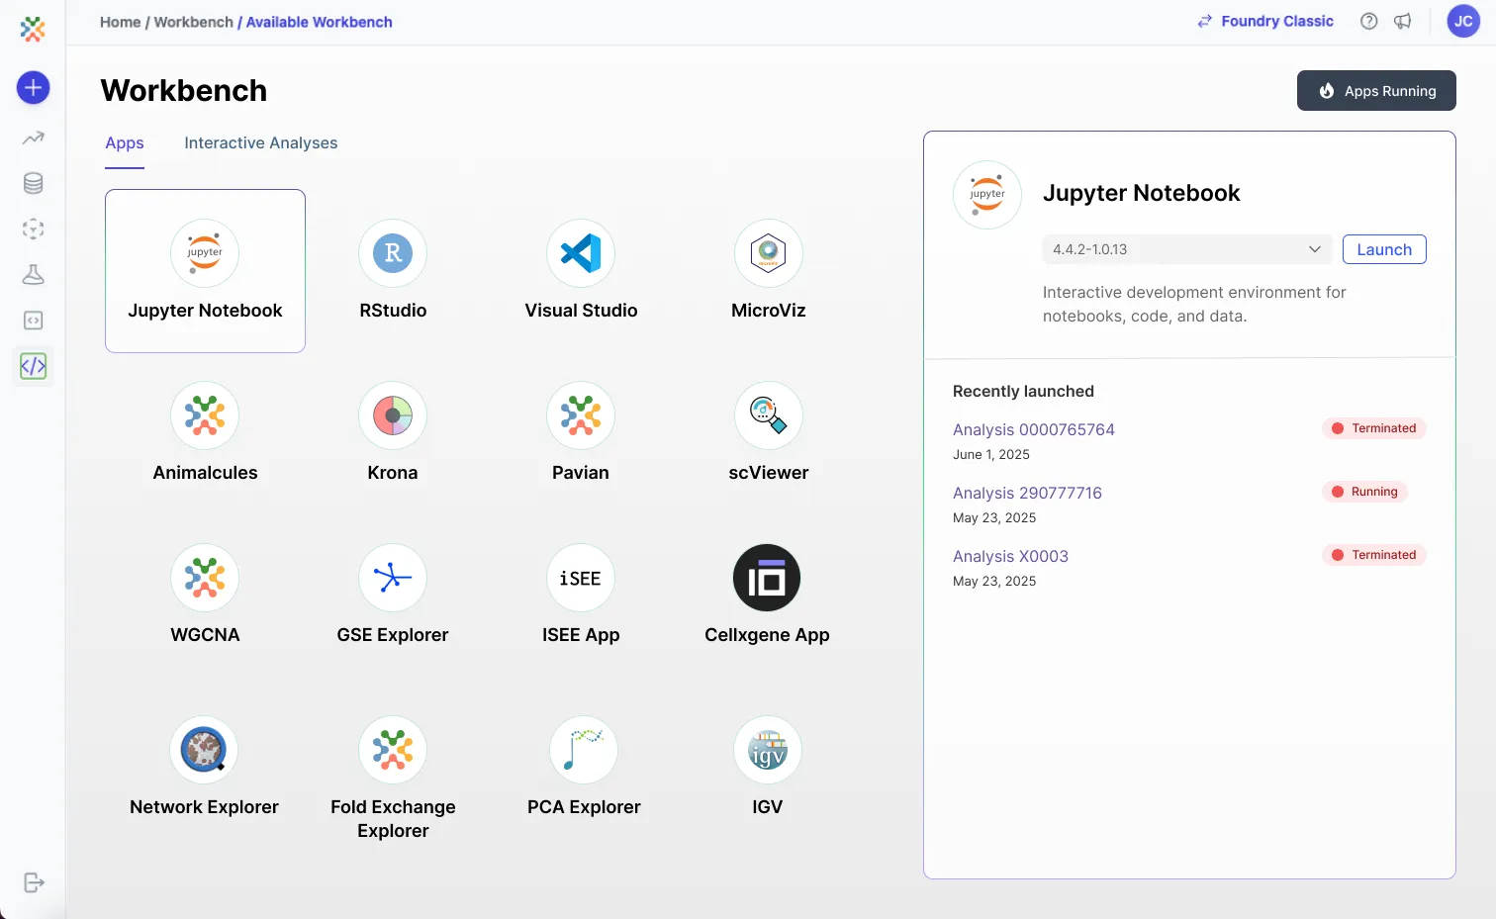The width and height of the screenshot is (1496, 919).
Task: Choose the Animalcules app icon
Action: [205, 415]
